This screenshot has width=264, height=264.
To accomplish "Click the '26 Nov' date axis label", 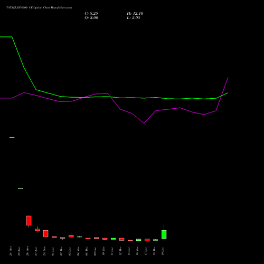I will (27, 251).
